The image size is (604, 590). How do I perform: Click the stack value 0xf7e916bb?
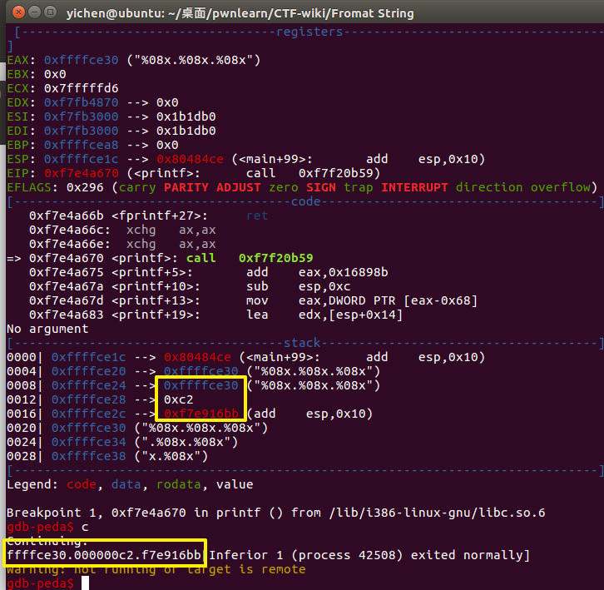[x=201, y=414]
